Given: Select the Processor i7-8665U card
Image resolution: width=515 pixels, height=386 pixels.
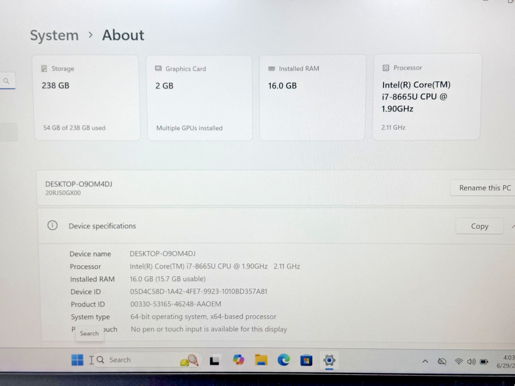Looking at the screenshot, I should coord(426,96).
